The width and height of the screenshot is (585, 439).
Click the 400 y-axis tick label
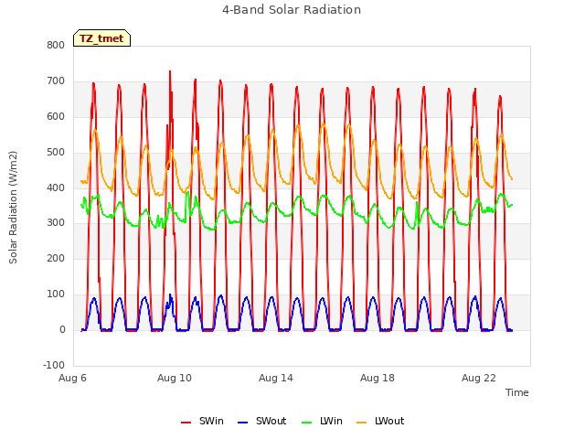[x=56, y=187]
